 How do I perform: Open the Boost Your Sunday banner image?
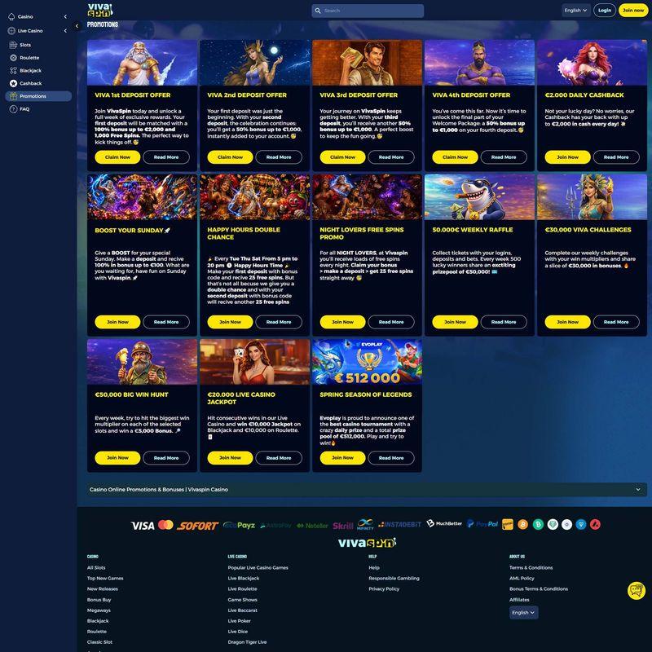[142, 196]
